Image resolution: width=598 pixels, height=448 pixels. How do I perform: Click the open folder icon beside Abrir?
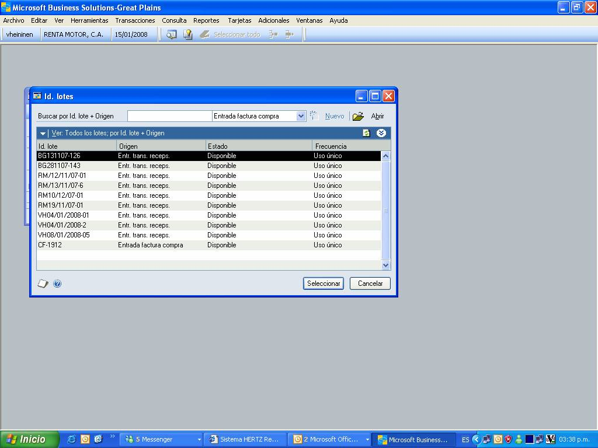(x=358, y=116)
